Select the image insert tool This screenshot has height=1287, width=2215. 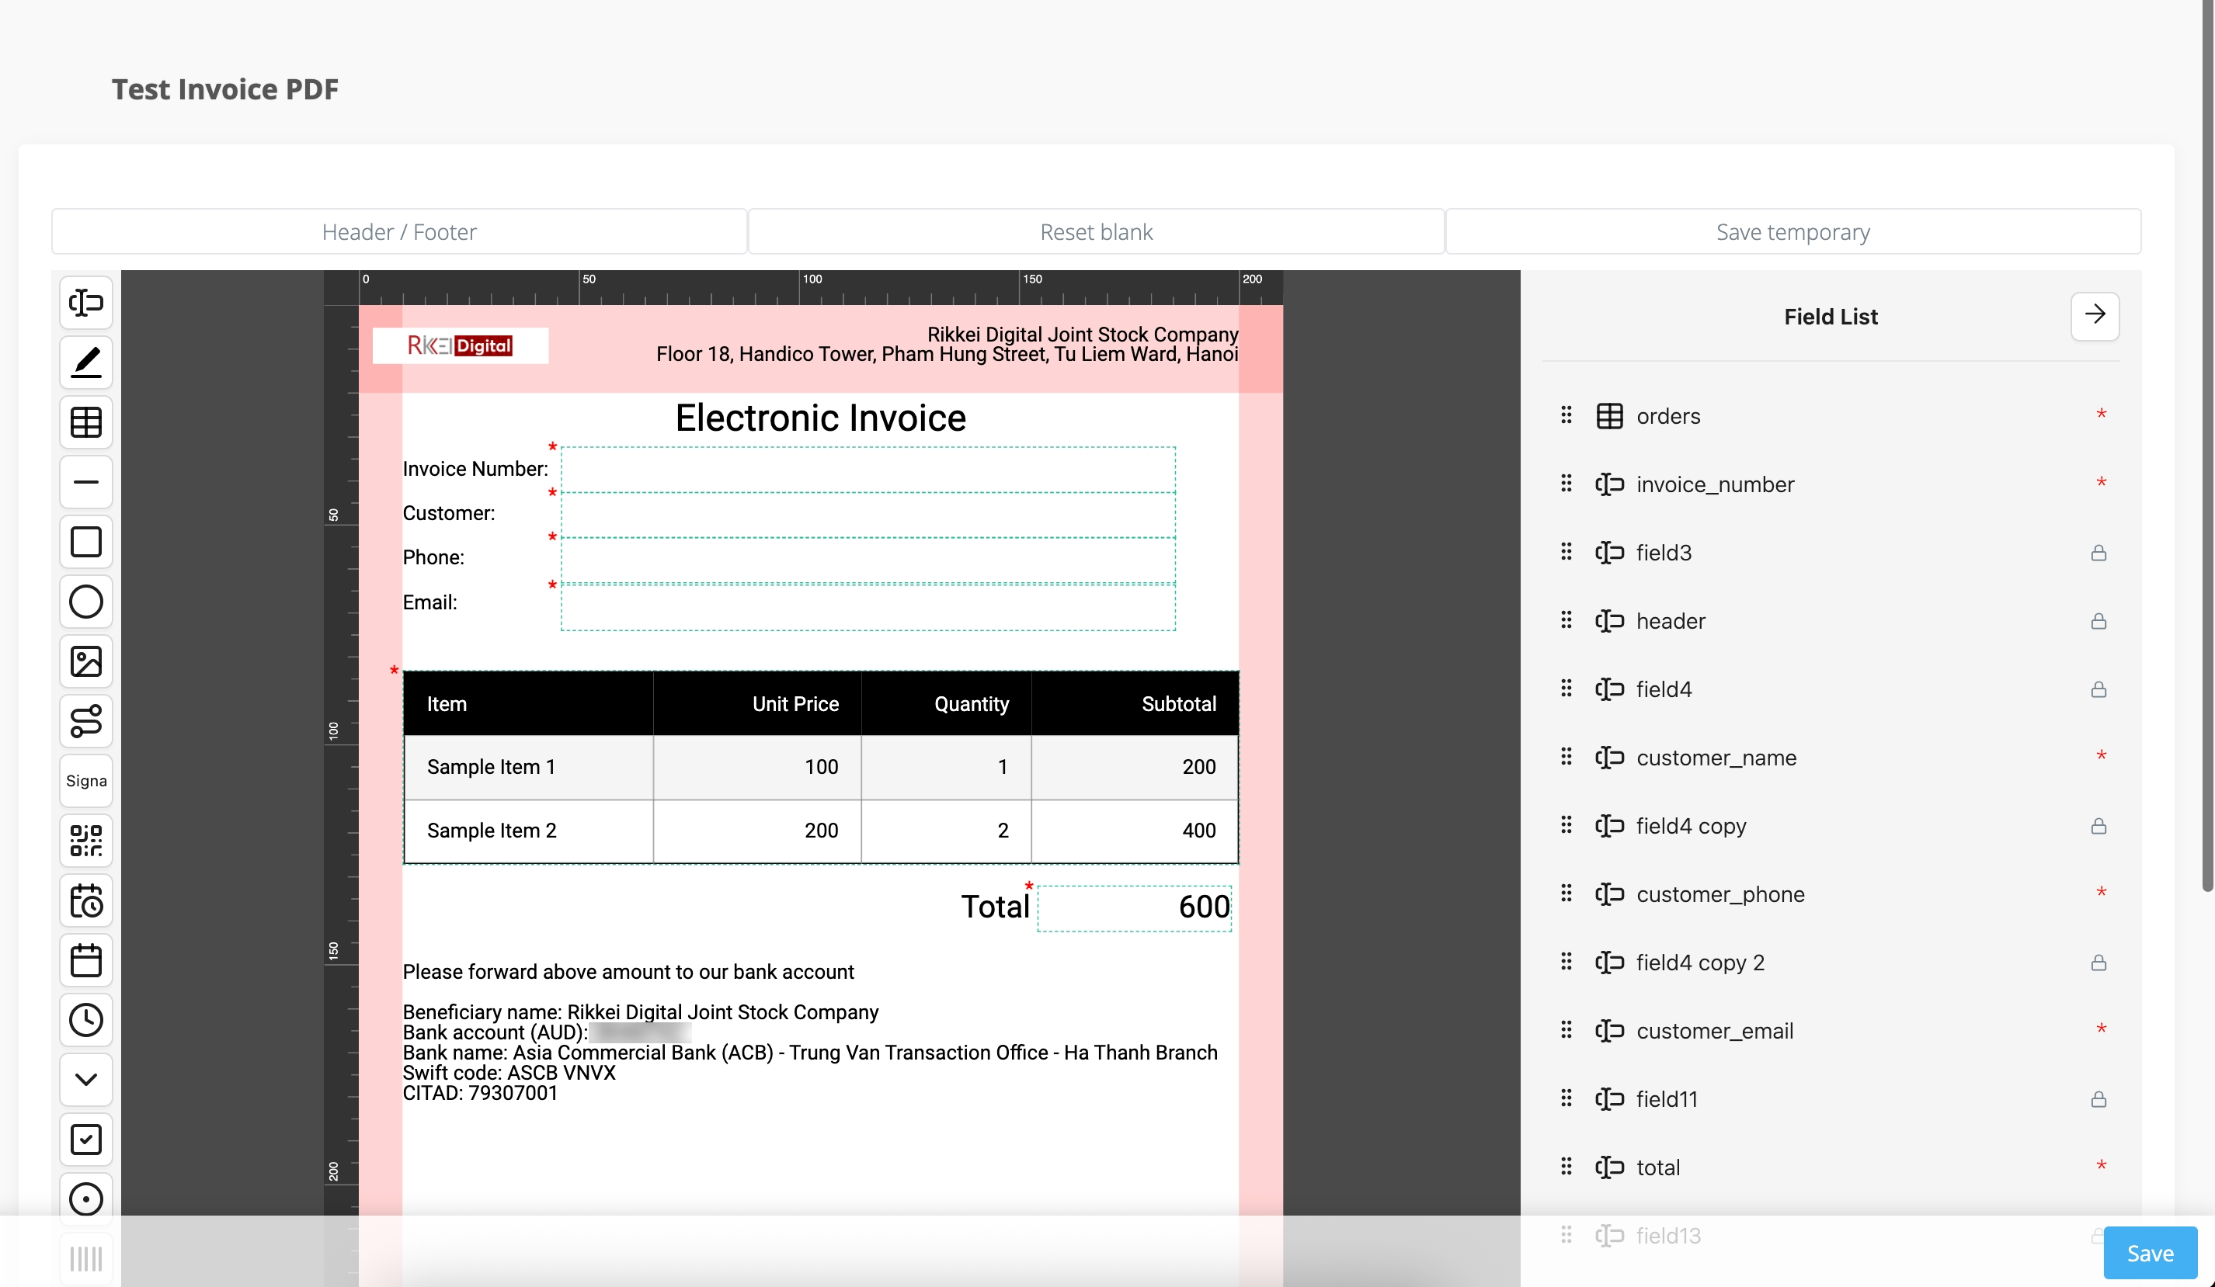tap(86, 661)
